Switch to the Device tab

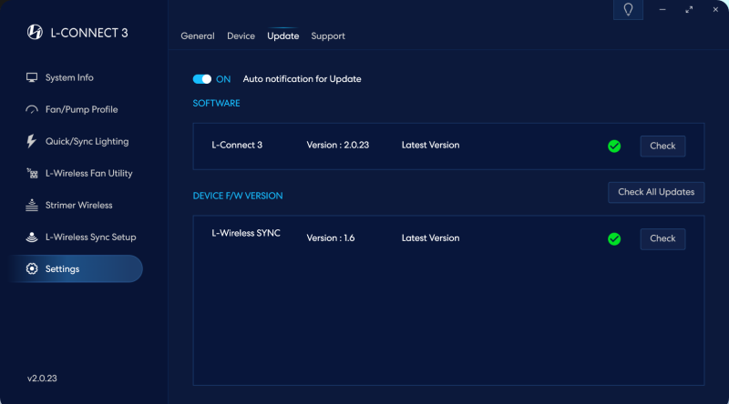[241, 36]
